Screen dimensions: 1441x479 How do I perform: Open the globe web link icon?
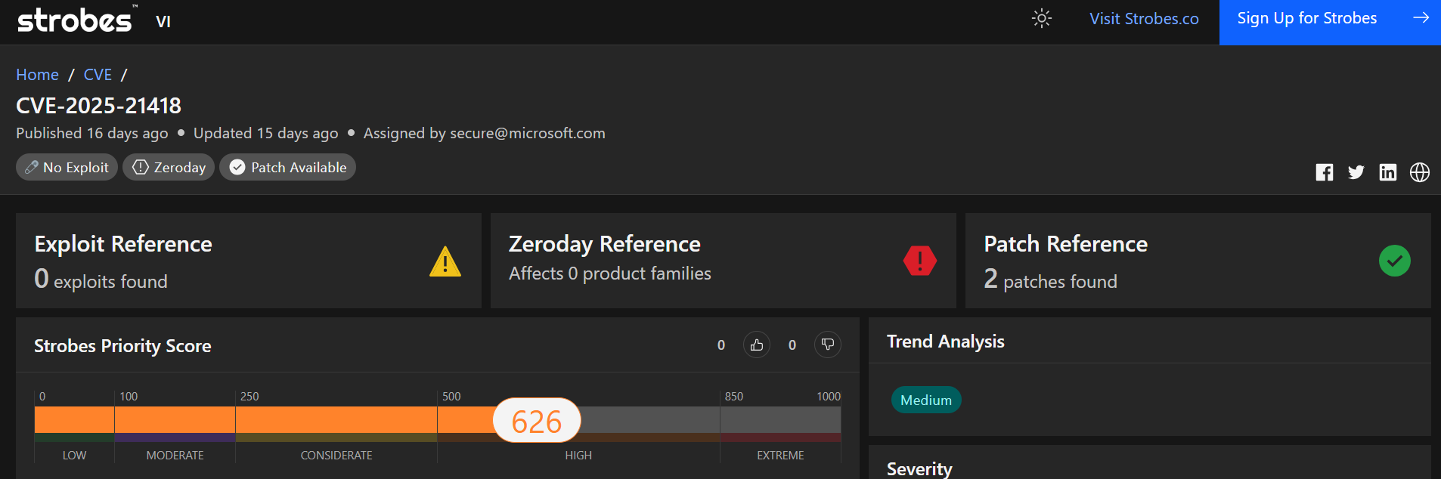[x=1420, y=172]
